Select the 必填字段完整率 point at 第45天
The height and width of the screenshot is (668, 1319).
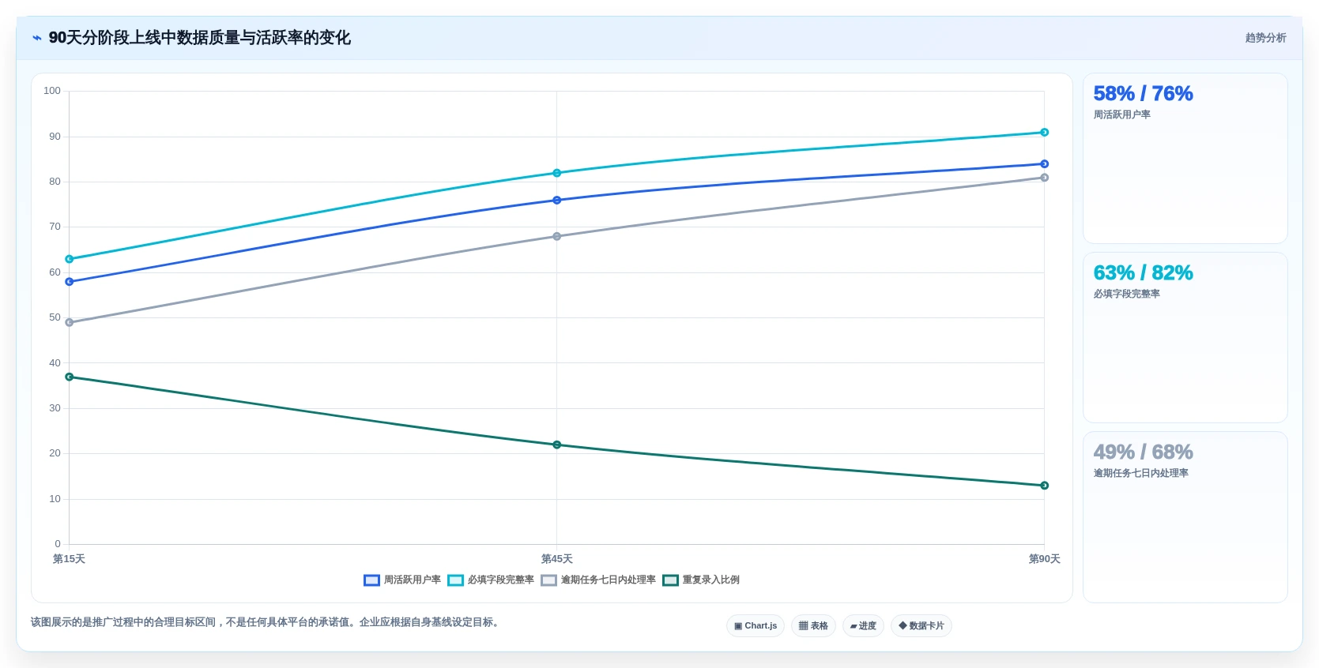pos(557,173)
